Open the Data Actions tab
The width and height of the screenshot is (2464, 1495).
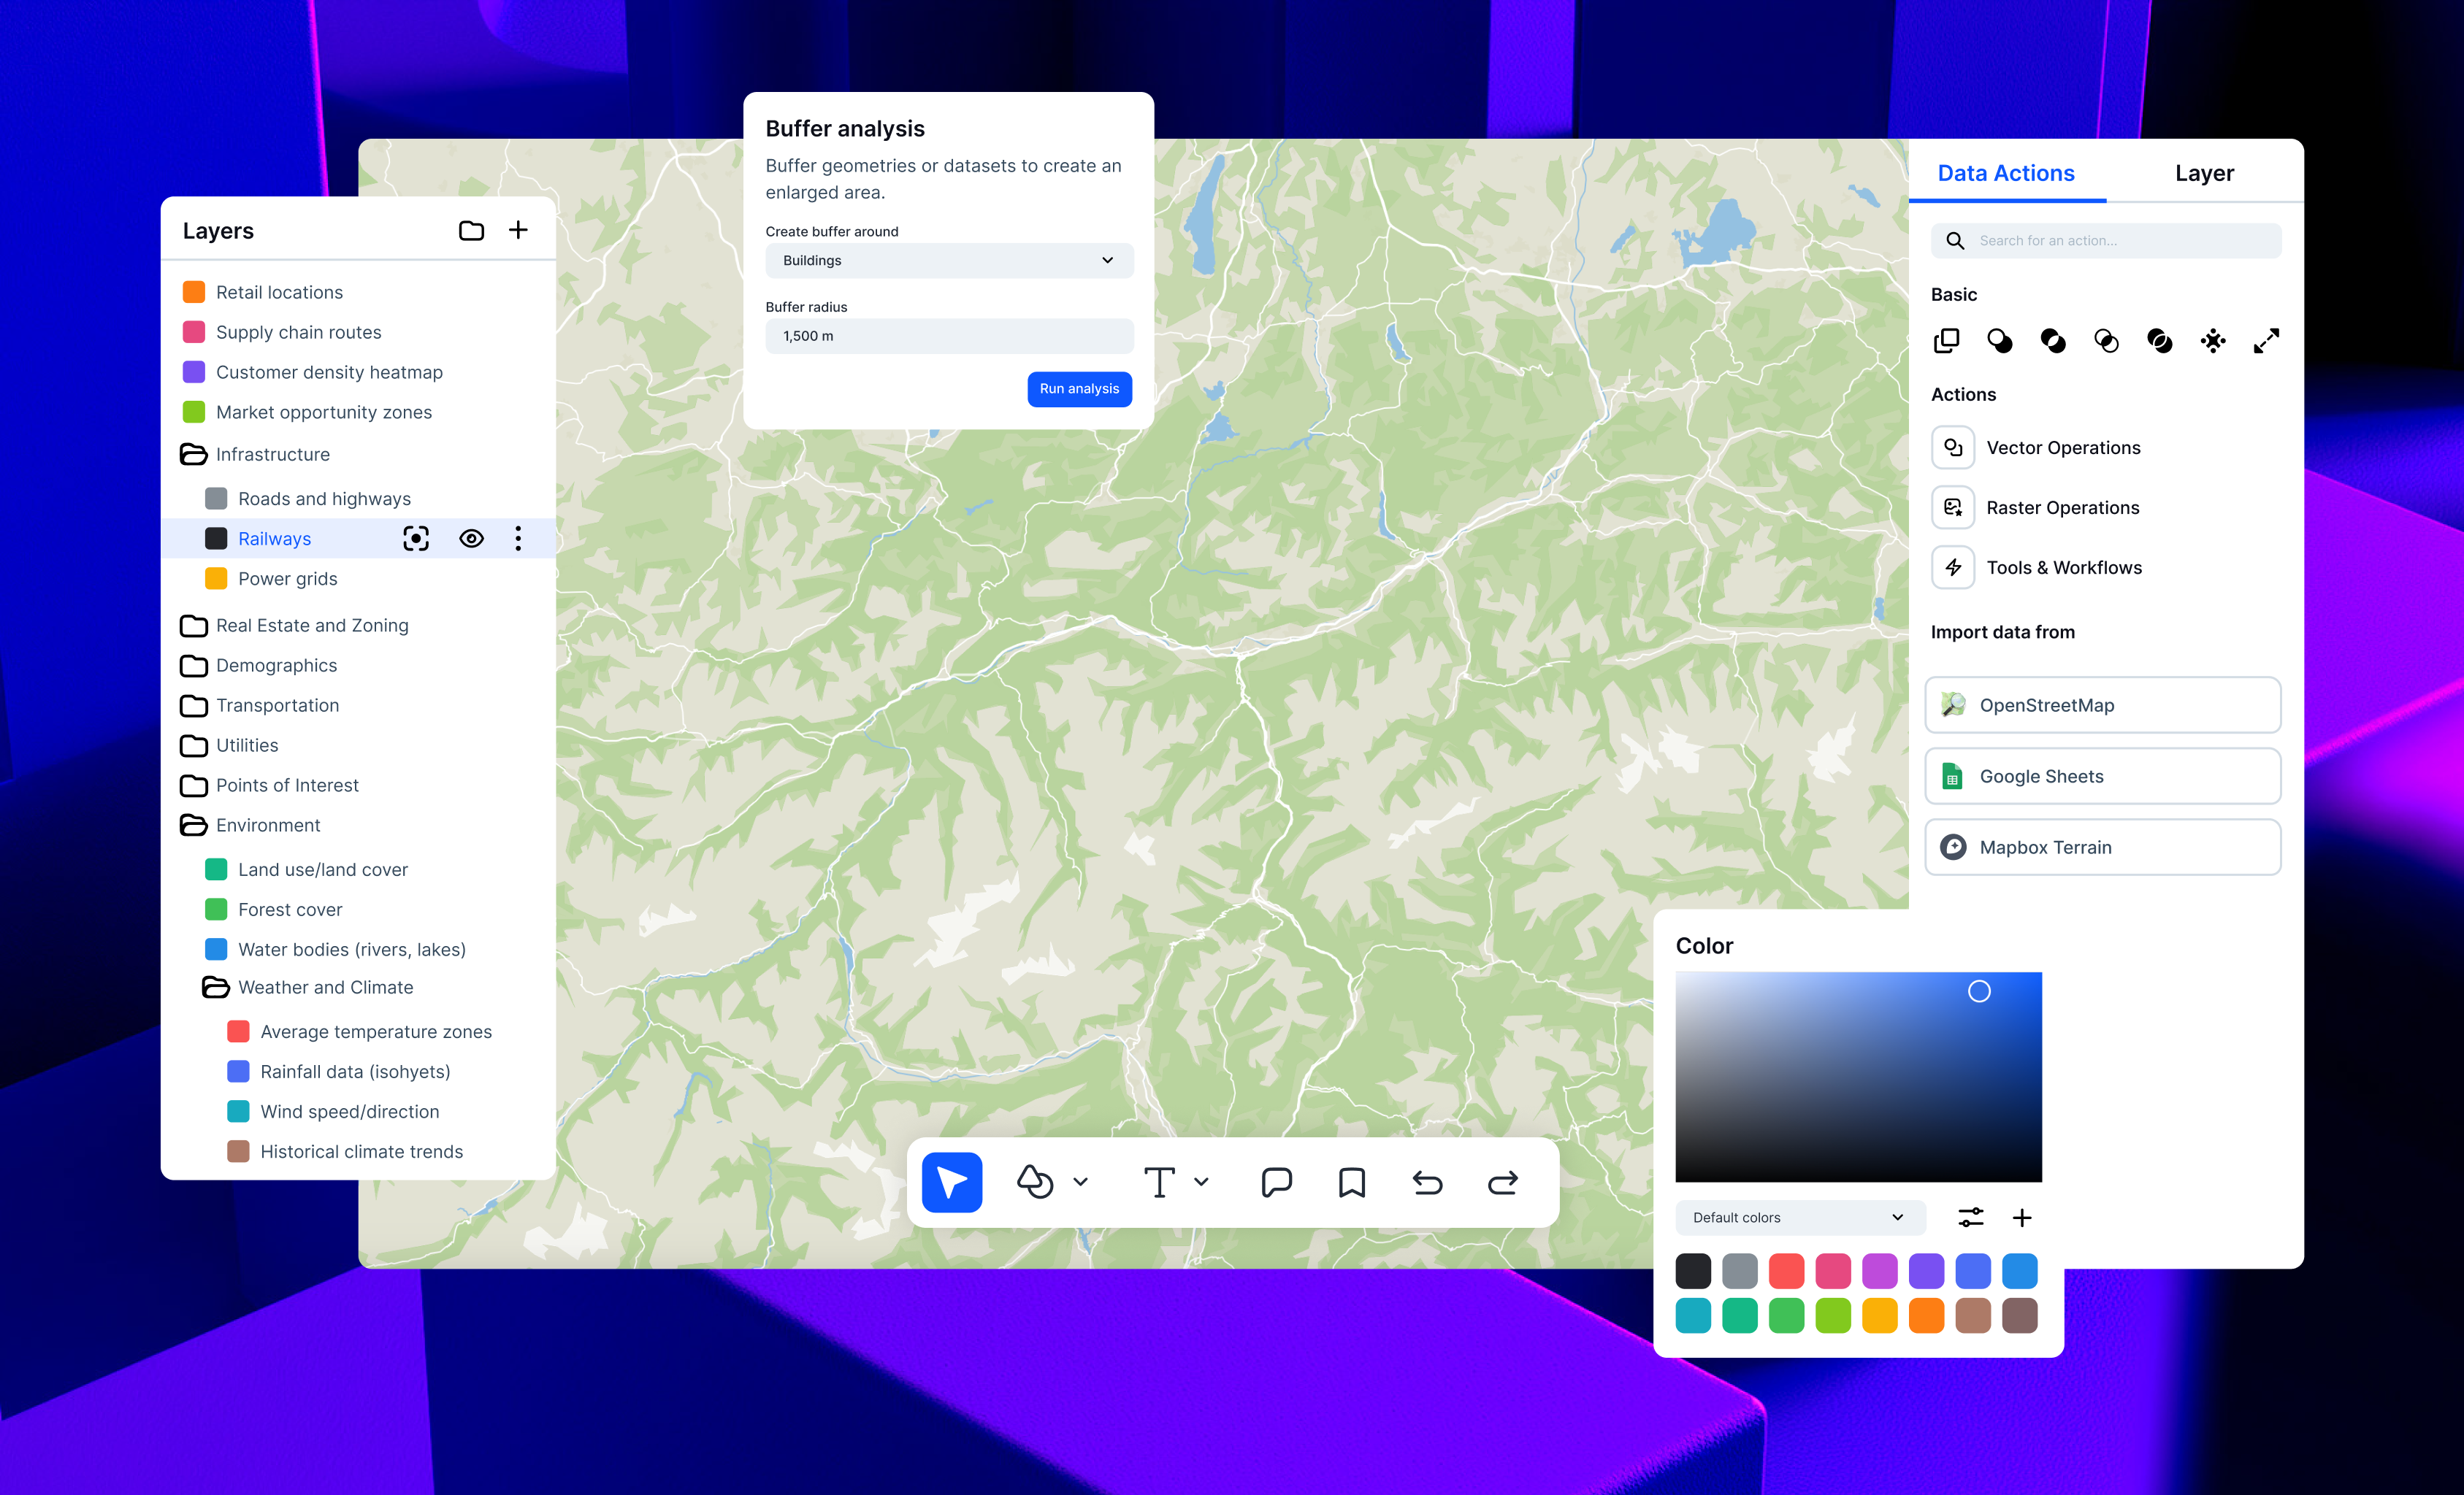coord(2005,173)
